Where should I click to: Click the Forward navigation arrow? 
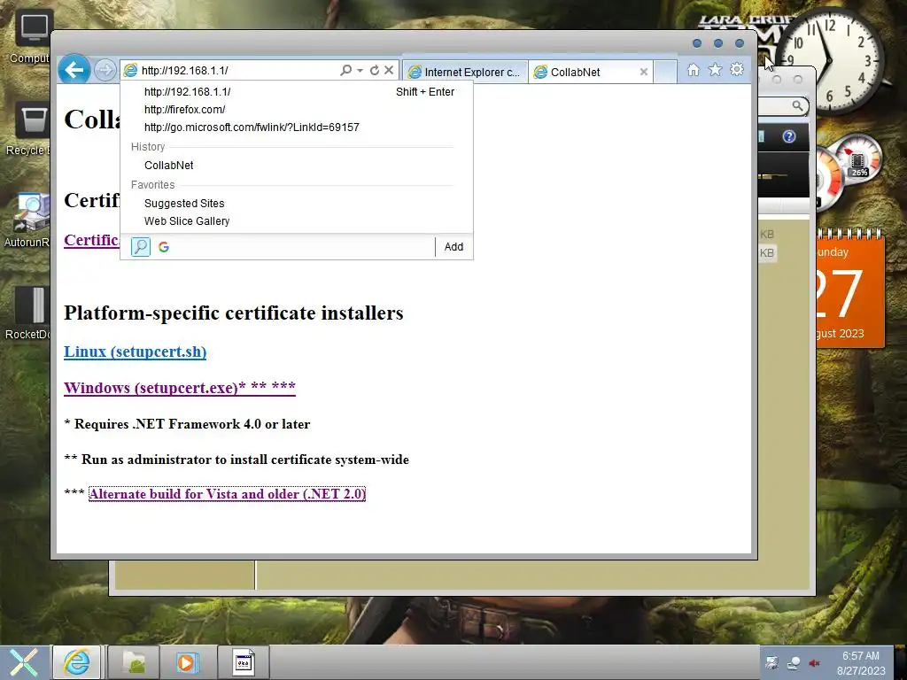[105, 71]
